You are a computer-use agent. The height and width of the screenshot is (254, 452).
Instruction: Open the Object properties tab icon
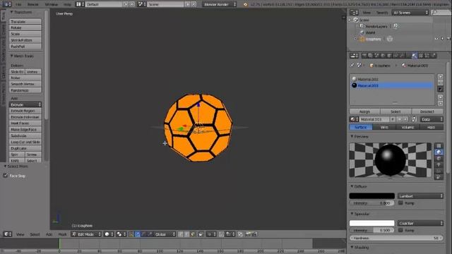pos(389,56)
